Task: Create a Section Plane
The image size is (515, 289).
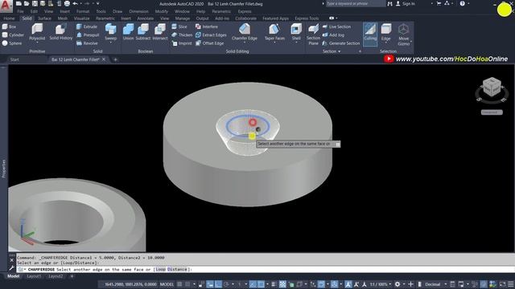Action: point(313,34)
